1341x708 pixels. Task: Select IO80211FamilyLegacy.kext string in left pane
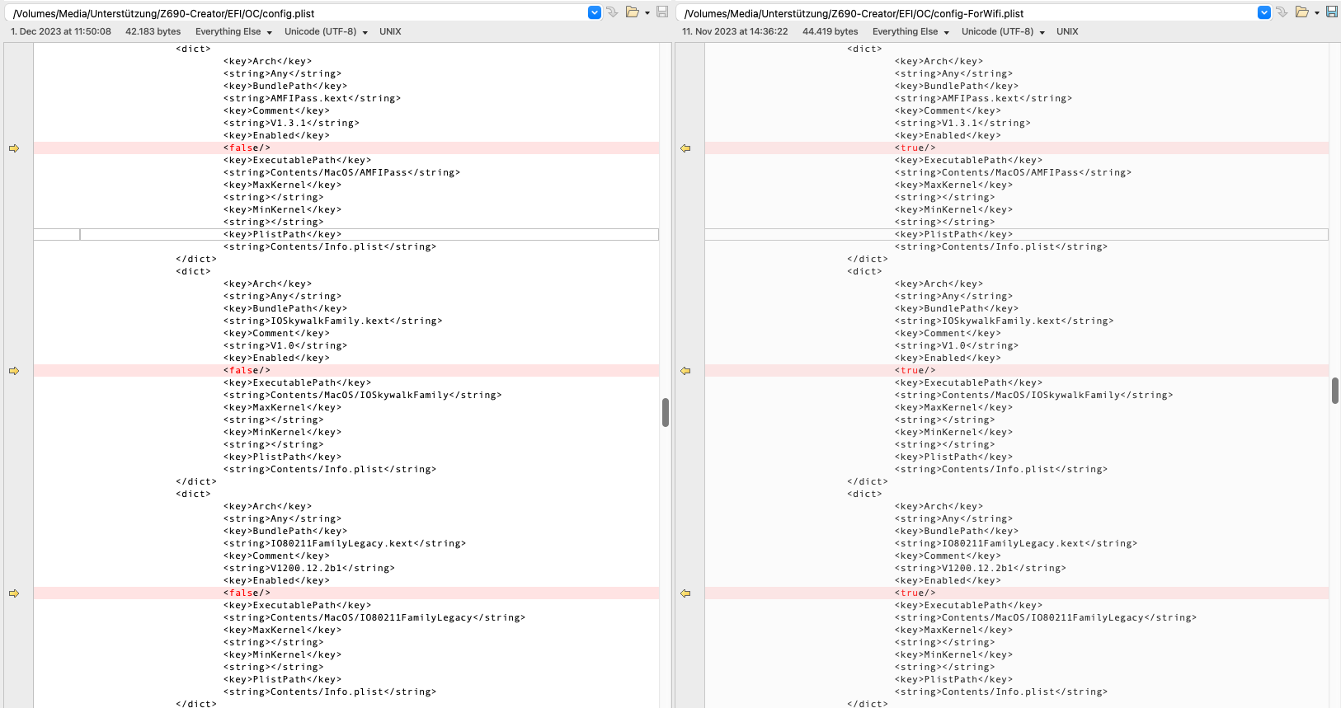coord(345,544)
